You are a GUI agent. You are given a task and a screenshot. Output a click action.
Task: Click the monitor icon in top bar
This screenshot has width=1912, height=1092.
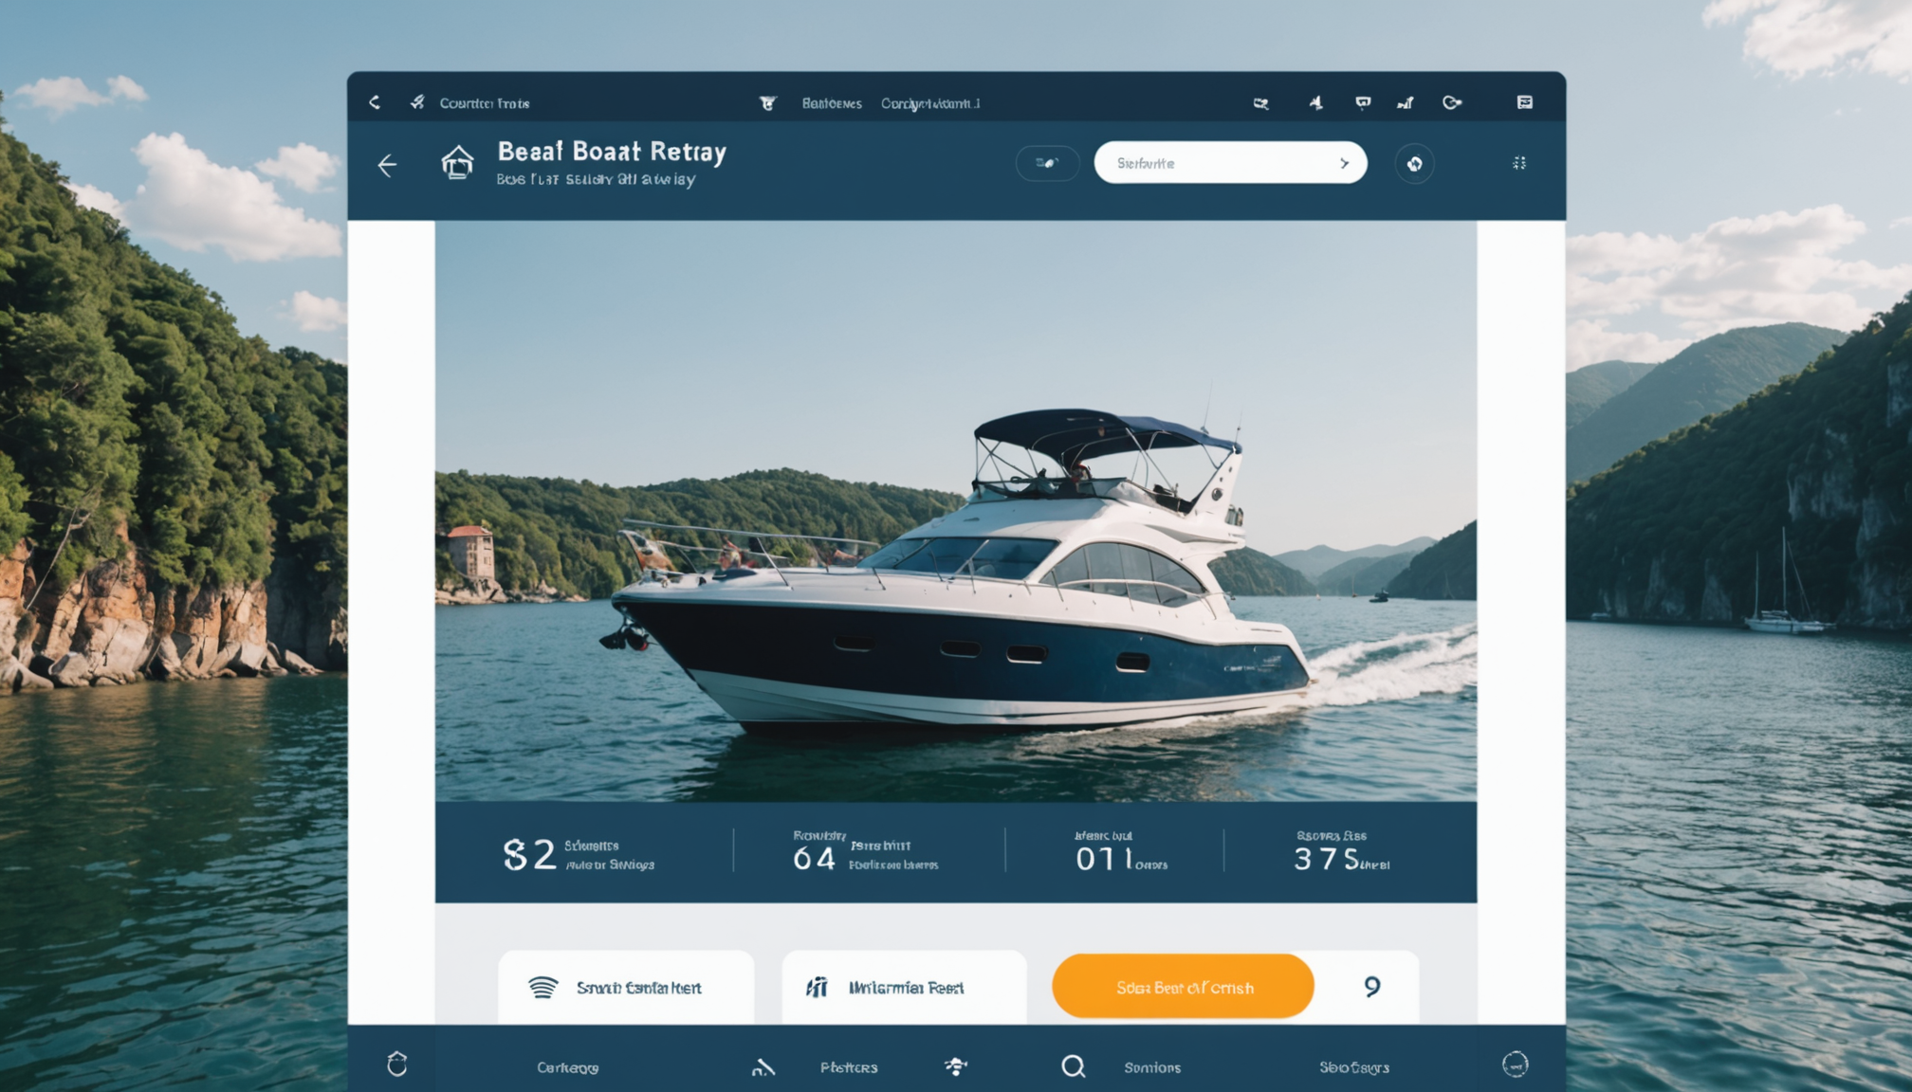coord(1363,102)
